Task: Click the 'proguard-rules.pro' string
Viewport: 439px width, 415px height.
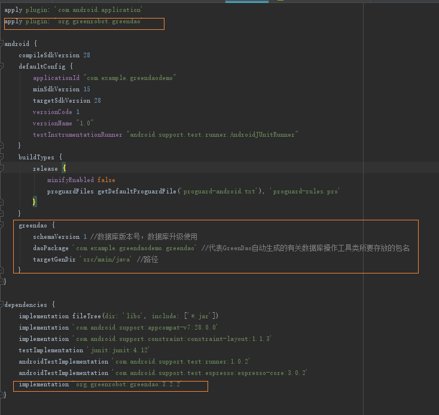Action: point(304,191)
